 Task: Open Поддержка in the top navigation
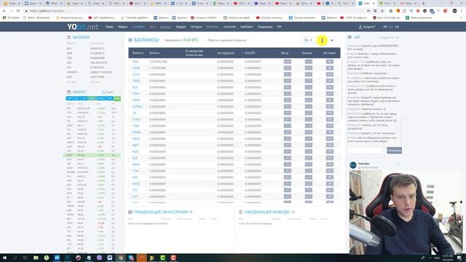point(265,27)
